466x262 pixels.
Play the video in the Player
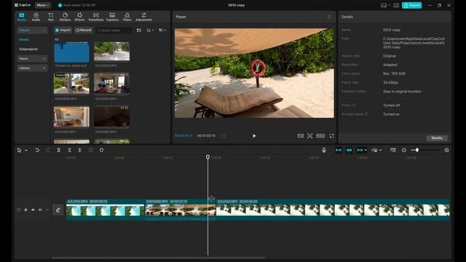pyautogui.click(x=254, y=136)
